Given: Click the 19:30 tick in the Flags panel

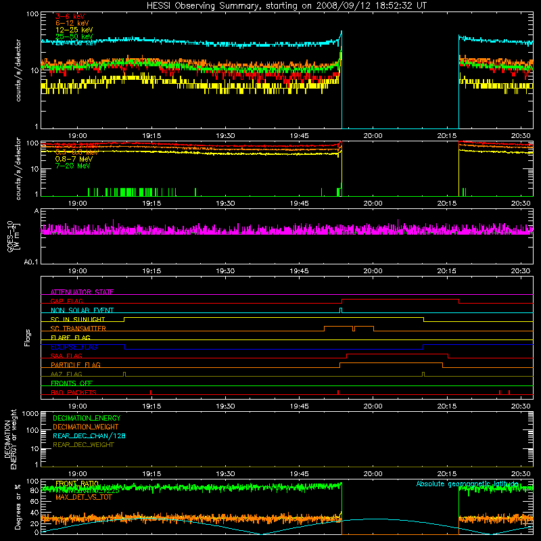Looking at the screenshot, I should [225, 406].
